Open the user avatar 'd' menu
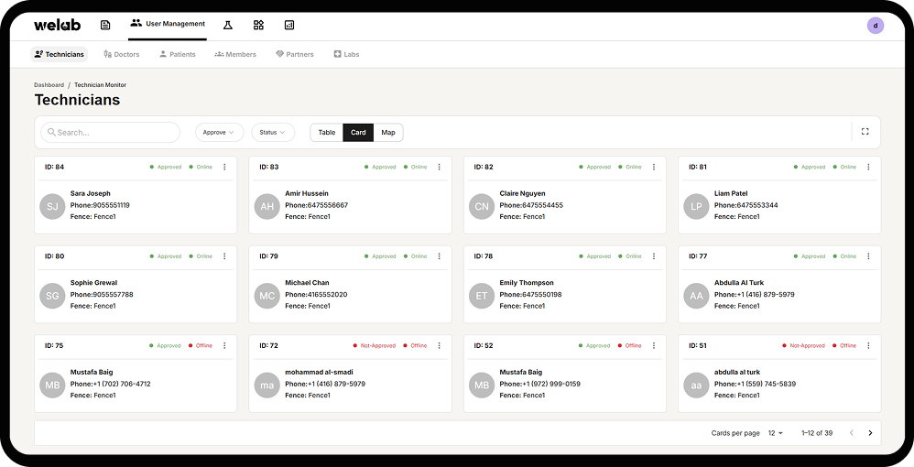Screen dimensions: 914x467 pos(875,26)
